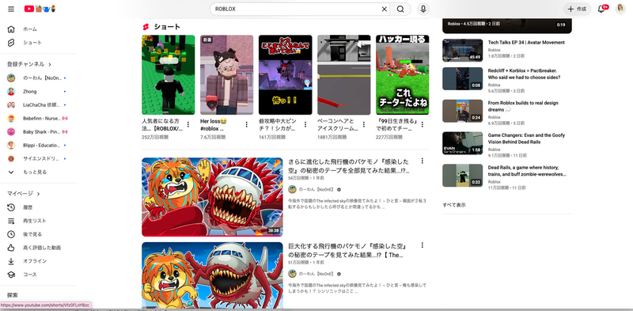
Task: Click すべて表示 show all link
Action: pos(454,205)
